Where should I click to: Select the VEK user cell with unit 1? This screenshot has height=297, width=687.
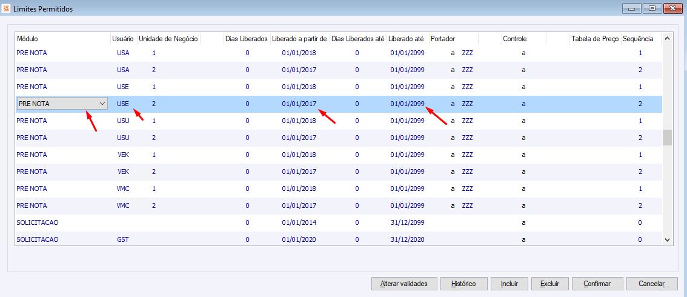(x=123, y=155)
